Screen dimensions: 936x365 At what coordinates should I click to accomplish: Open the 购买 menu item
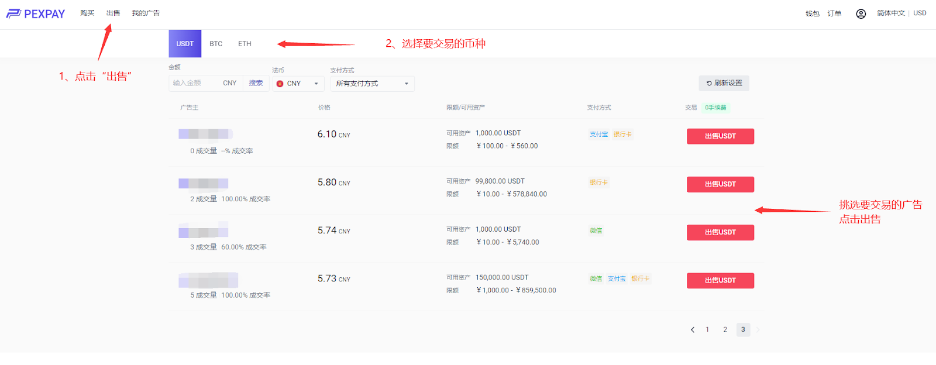click(x=87, y=13)
